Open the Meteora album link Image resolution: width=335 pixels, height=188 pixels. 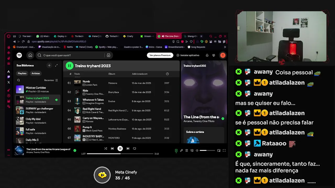113,83
